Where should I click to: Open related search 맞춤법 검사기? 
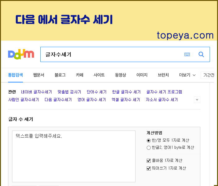pyautogui.click(x=69, y=92)
